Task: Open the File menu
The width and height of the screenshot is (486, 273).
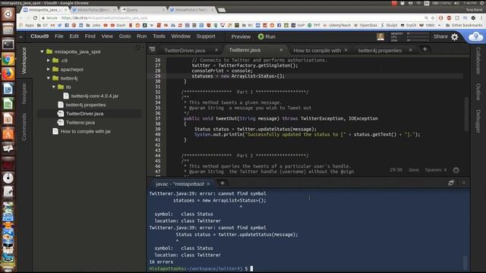Action: click(59, 36)
